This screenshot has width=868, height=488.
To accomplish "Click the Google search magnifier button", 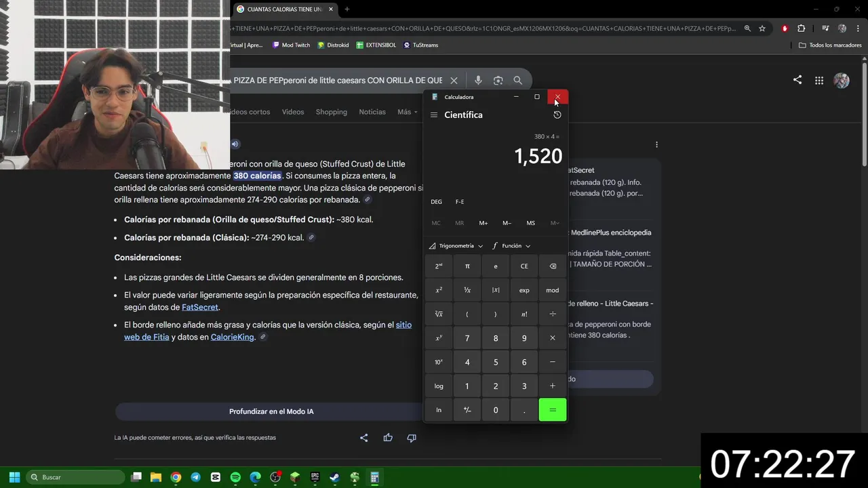I will tap(518, 81).
